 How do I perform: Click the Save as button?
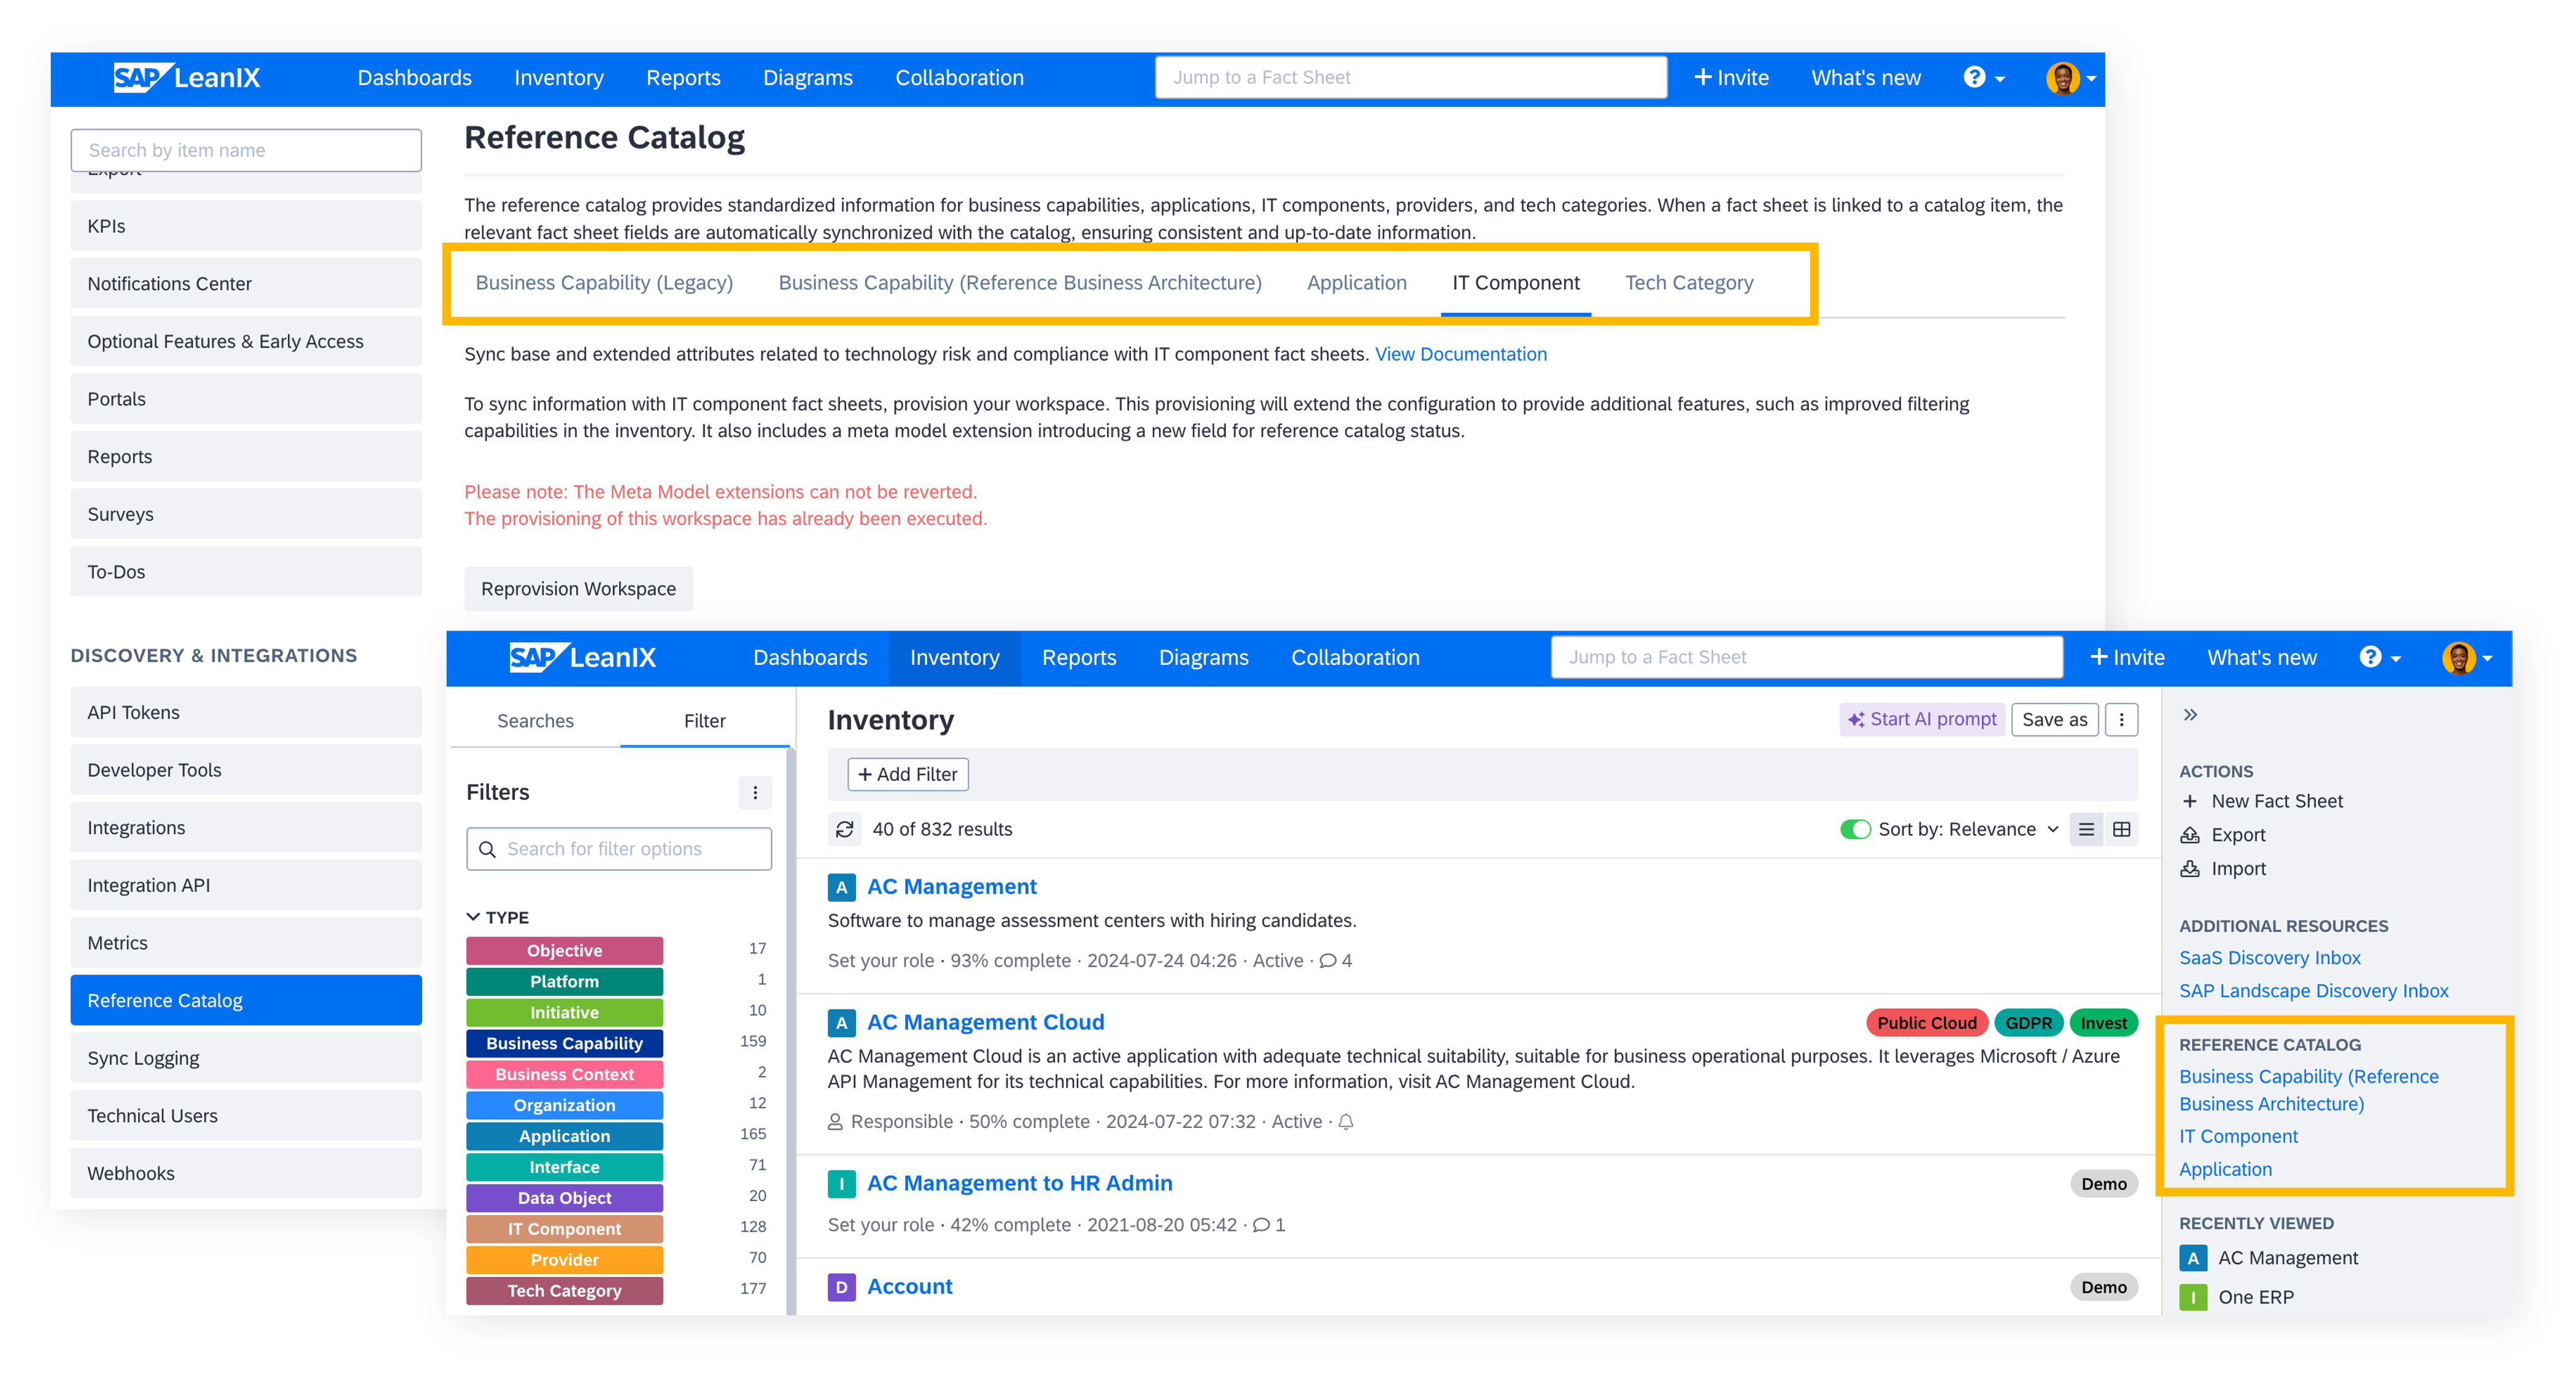(x=2054, y=719)
